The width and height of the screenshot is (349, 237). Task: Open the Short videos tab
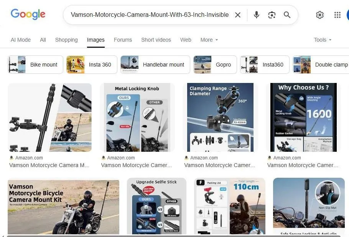coord(156,40)
